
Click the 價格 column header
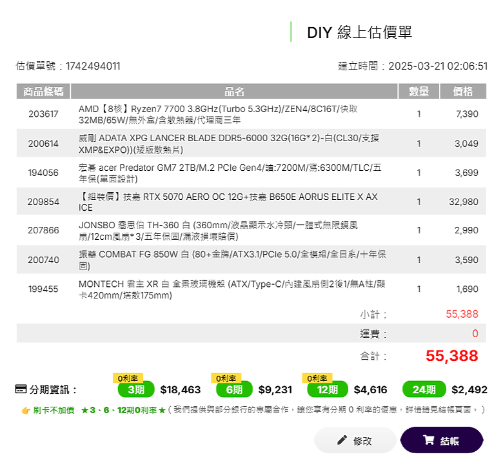click(x=463, y=92)
